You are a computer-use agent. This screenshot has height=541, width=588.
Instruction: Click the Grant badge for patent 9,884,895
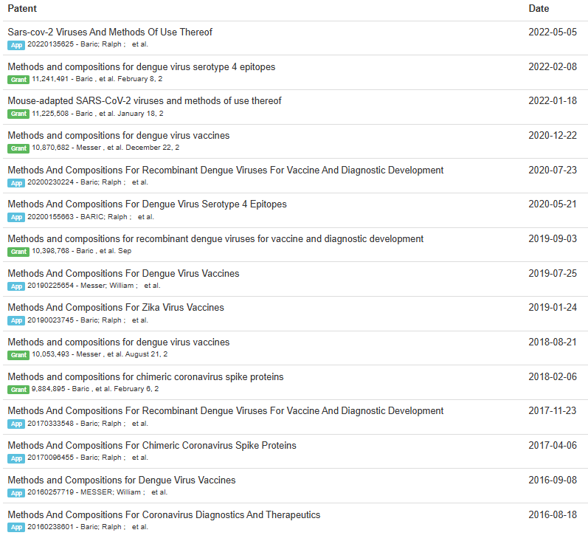[x=18, y=390]
